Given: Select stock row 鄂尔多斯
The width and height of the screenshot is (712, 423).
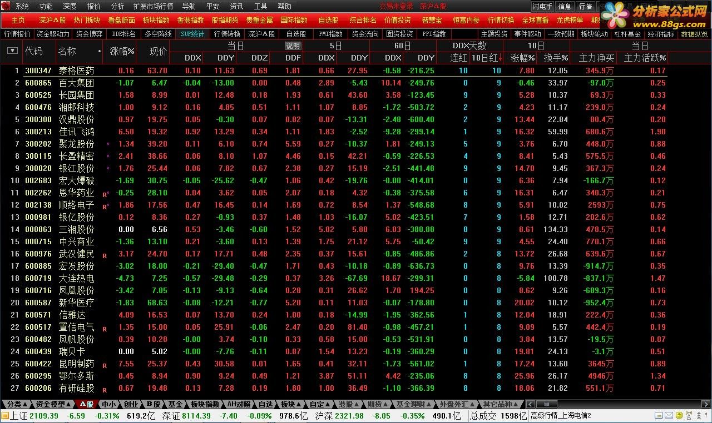Looking at the screenshot, I should coord(334,376).
